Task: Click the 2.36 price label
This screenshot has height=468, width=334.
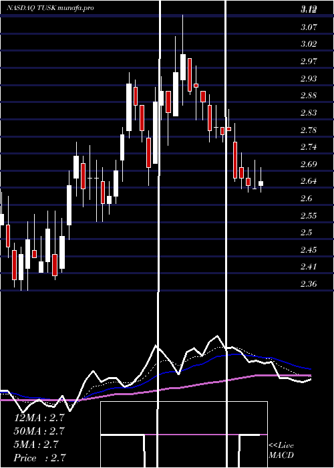Action: point(309,284)
